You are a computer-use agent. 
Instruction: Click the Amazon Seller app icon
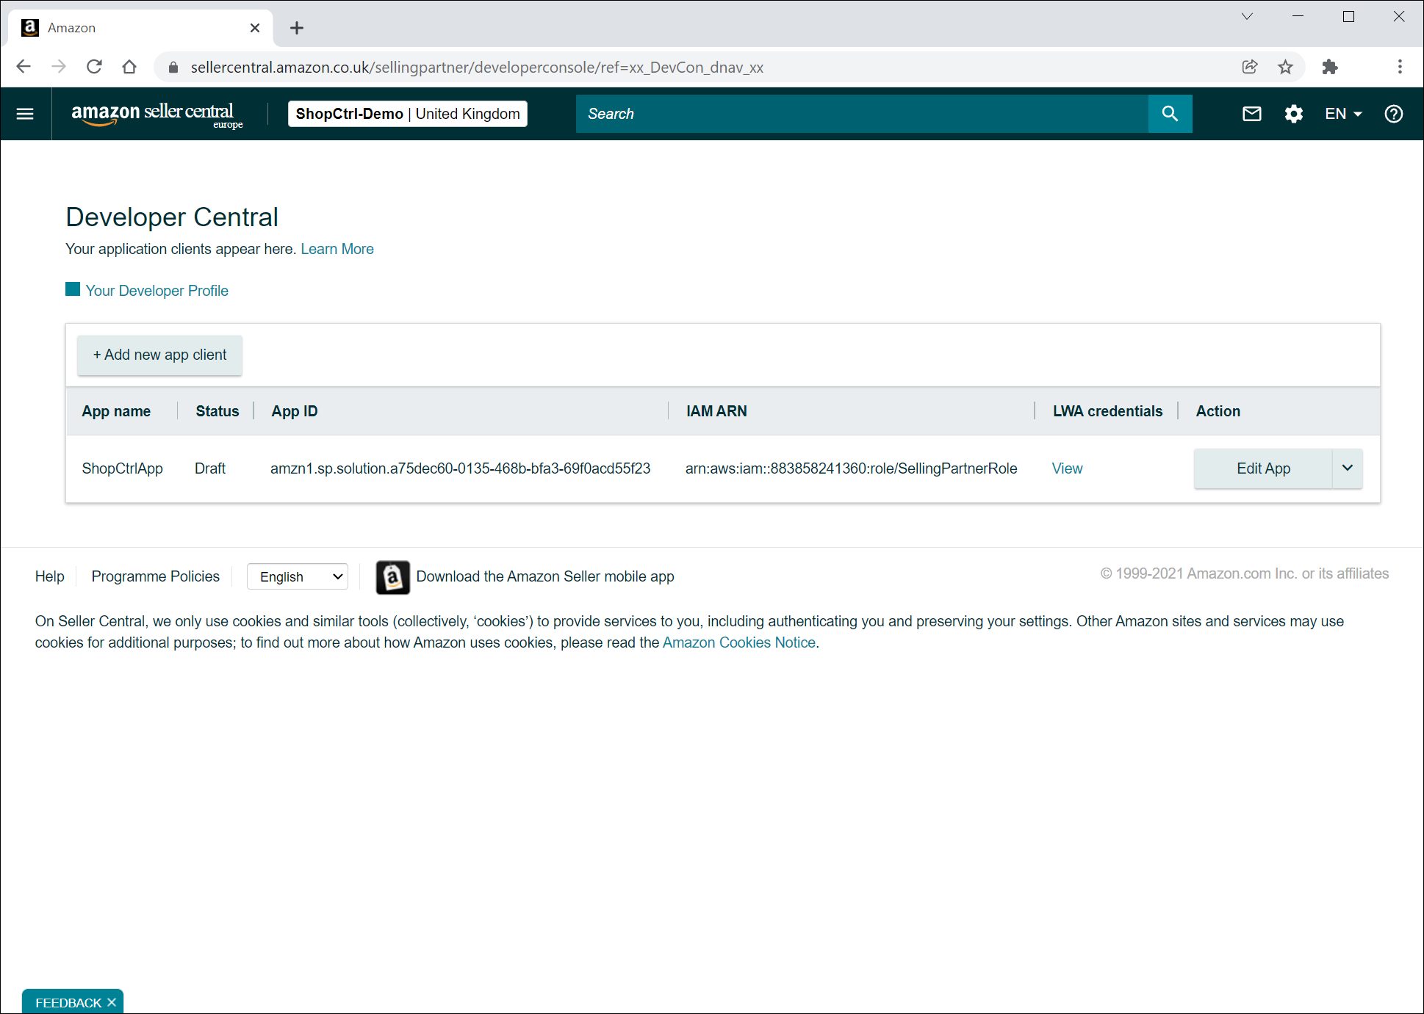pos(392,577)
